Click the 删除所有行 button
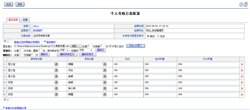The height and width of the screenshot is (110, 250). [88, 54]
